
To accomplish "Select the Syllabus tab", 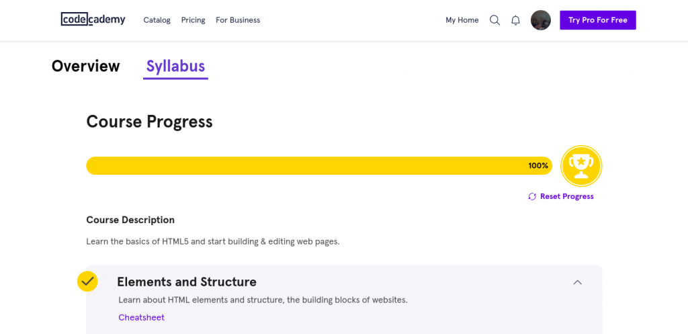I will (175, 67).
